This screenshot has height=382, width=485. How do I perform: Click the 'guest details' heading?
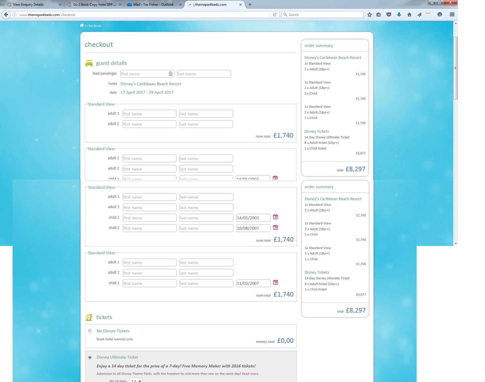click(x=111, y=63)
